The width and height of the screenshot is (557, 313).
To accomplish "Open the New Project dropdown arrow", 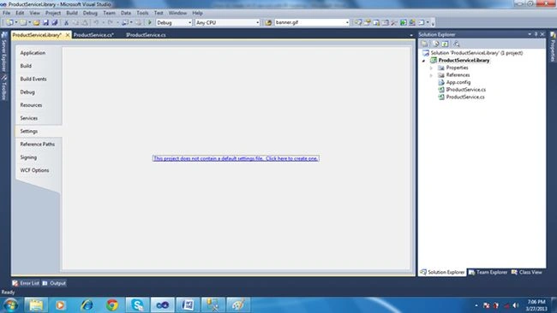I will 16,22.
